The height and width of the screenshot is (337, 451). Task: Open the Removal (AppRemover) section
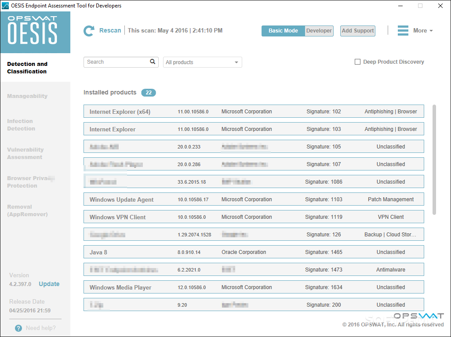[x=27, y=210]
